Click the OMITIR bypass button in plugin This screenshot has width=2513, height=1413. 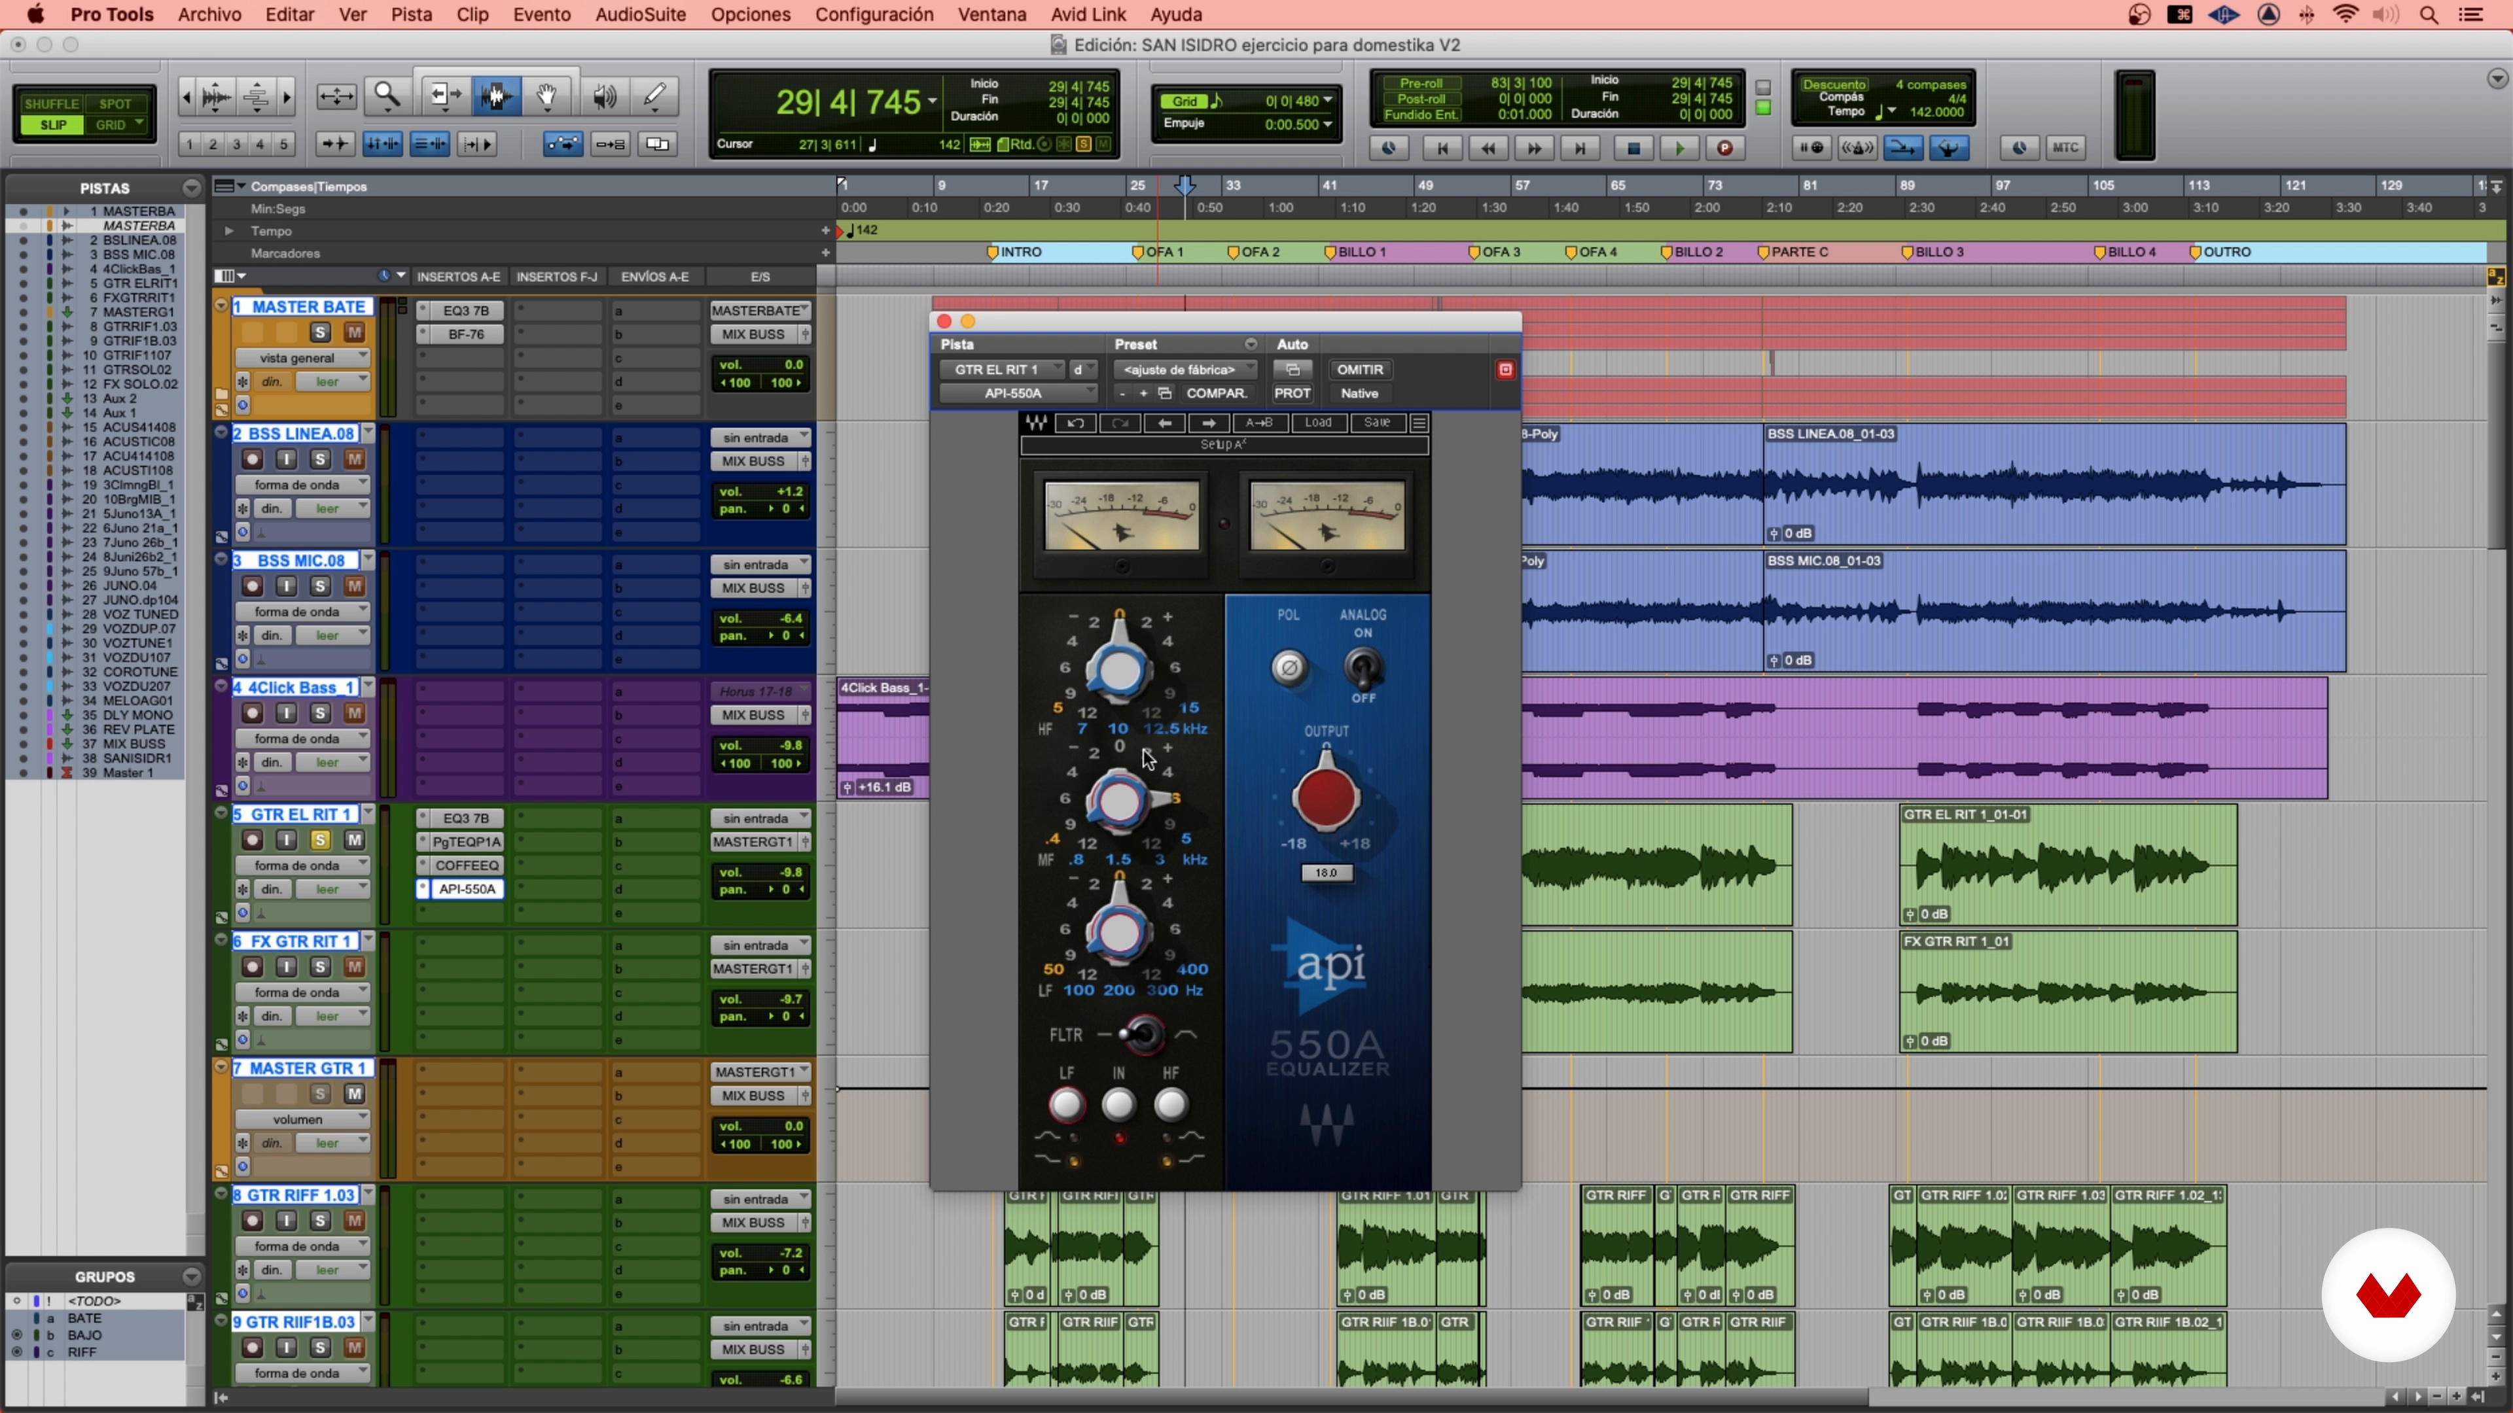click(1360, 370)
